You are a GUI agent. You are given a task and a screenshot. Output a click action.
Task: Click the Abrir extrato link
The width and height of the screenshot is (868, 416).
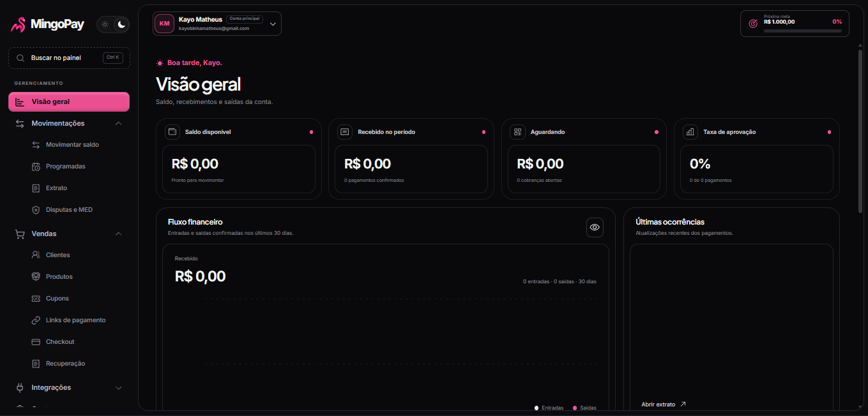pos(663,405)
